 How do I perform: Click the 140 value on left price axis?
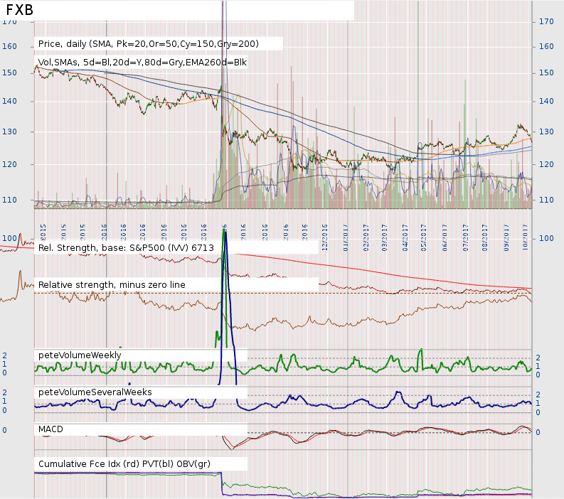tap(9, 101)
